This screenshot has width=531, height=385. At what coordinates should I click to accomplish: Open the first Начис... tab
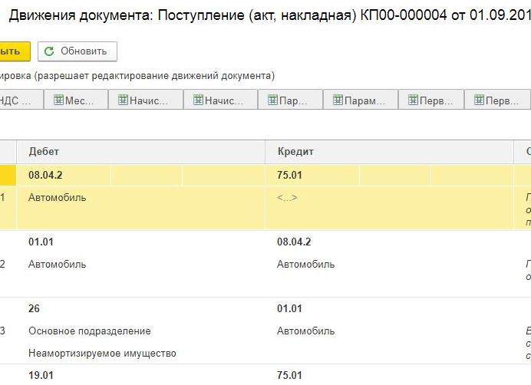tap(146, 100)
